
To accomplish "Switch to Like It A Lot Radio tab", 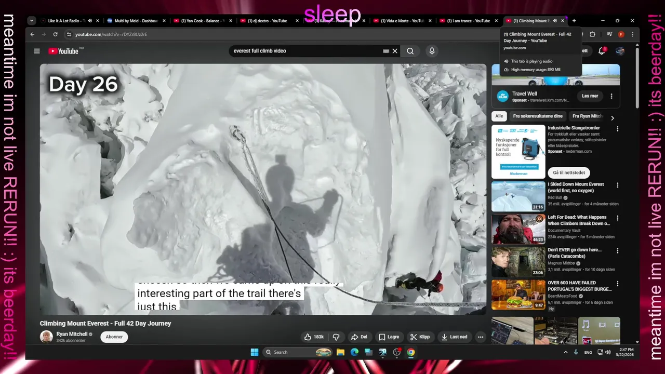I will pos(66,21).
